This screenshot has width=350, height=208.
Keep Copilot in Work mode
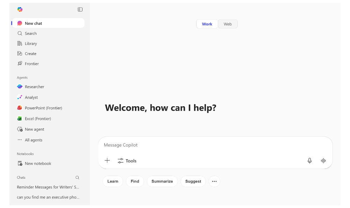click(207, 24)
